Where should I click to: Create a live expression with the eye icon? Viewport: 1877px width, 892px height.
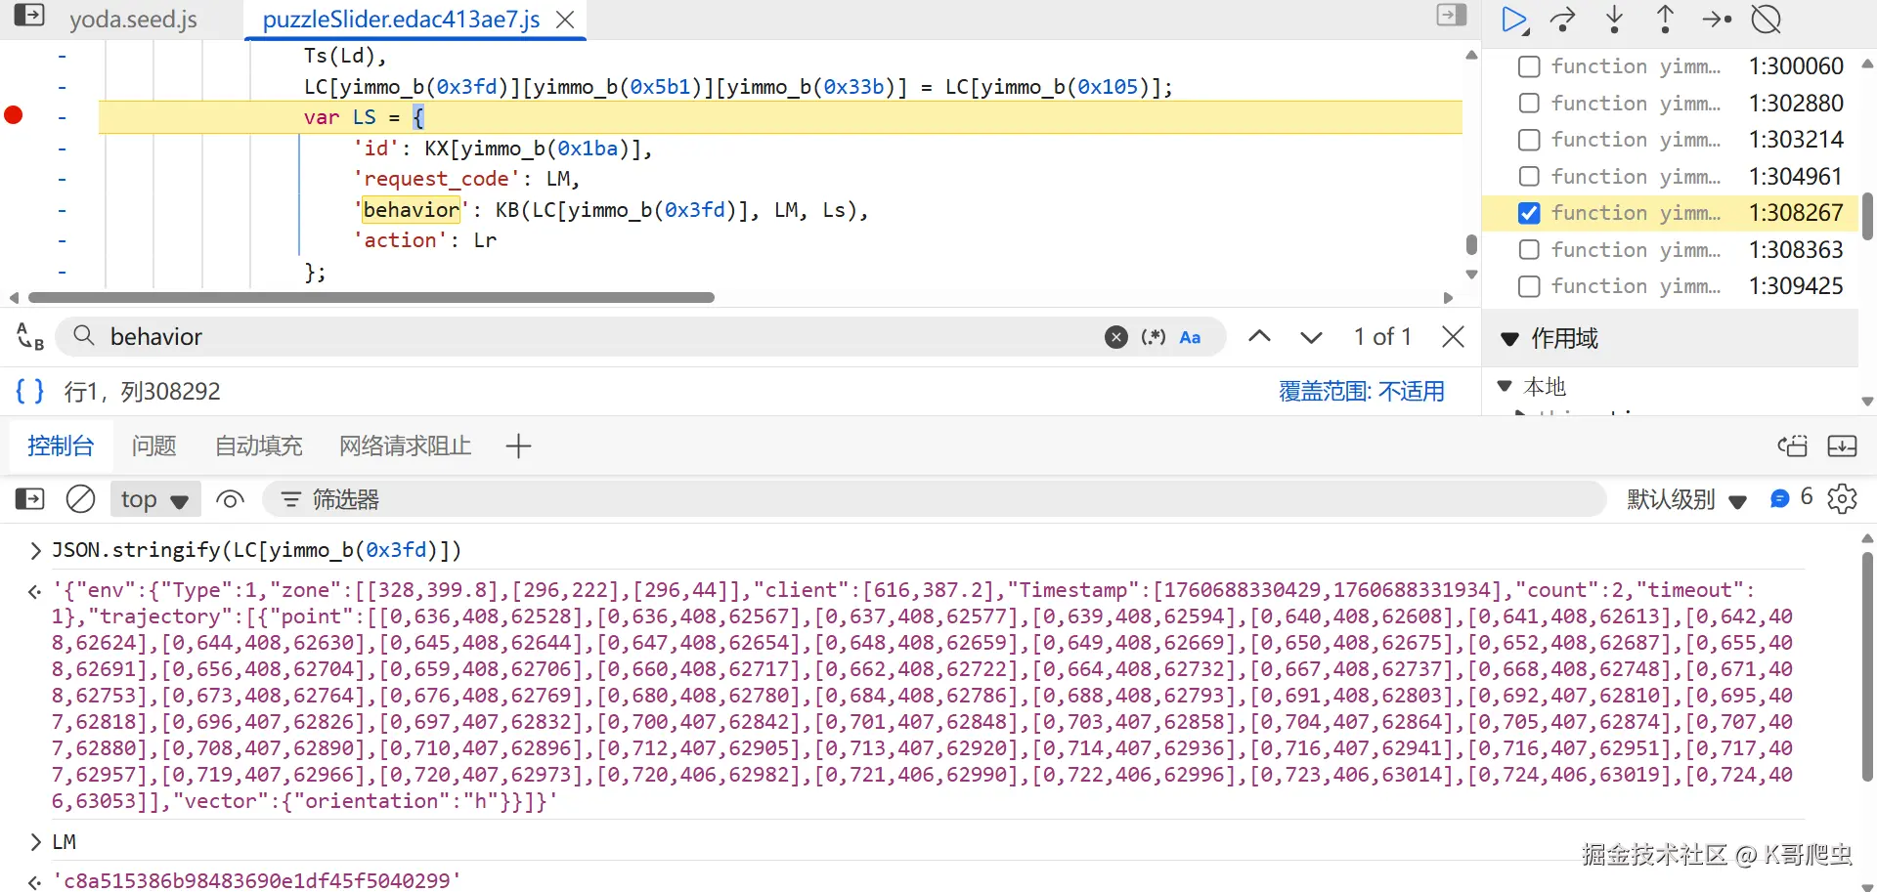tap(230, 499)
